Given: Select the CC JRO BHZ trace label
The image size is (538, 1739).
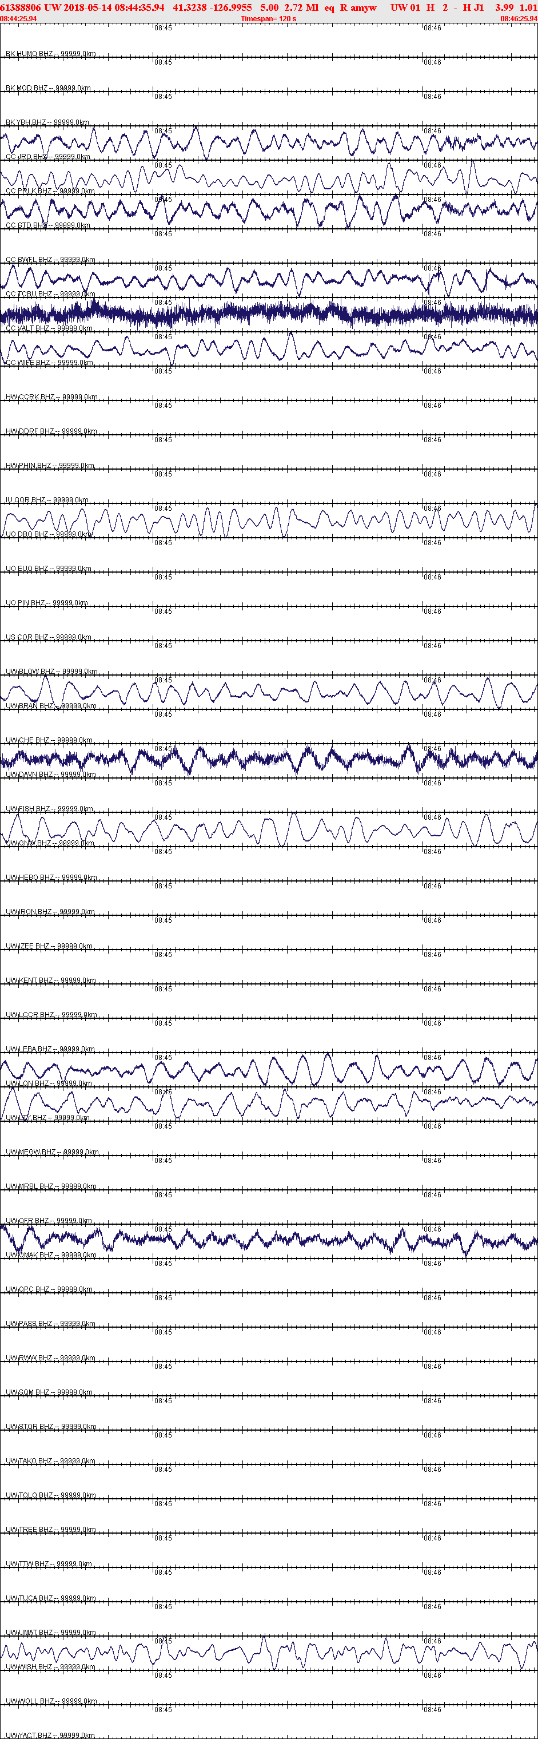Looking at the screenshot, I should tap(48, 157).
